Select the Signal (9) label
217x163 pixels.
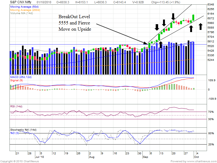(x=17, y=81)
